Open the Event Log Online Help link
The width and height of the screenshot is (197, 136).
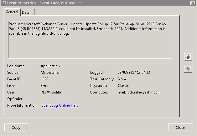[60, 105]
